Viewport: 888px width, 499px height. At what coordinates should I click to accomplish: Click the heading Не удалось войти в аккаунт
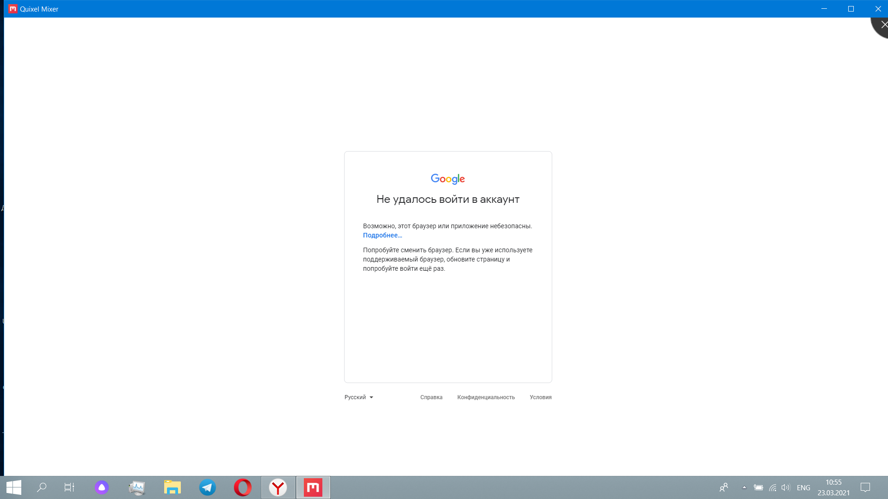[x=448, y=199]
